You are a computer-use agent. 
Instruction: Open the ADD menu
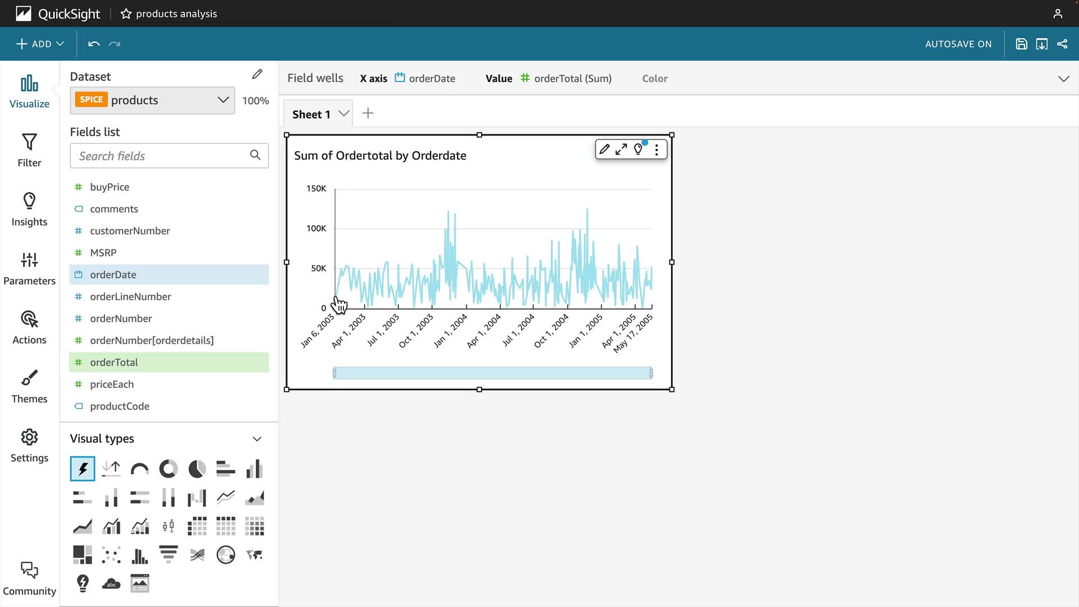click(40, 44)
